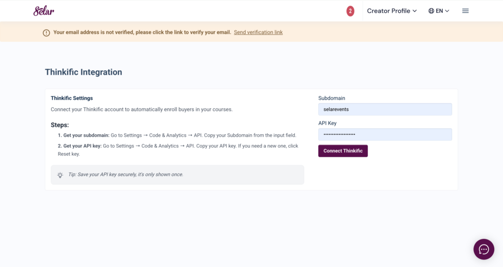The width and height of the screenshot is (503, 267).
Task: Click the globe language icon
Action: pyautogui.click(x=431, y=11)
